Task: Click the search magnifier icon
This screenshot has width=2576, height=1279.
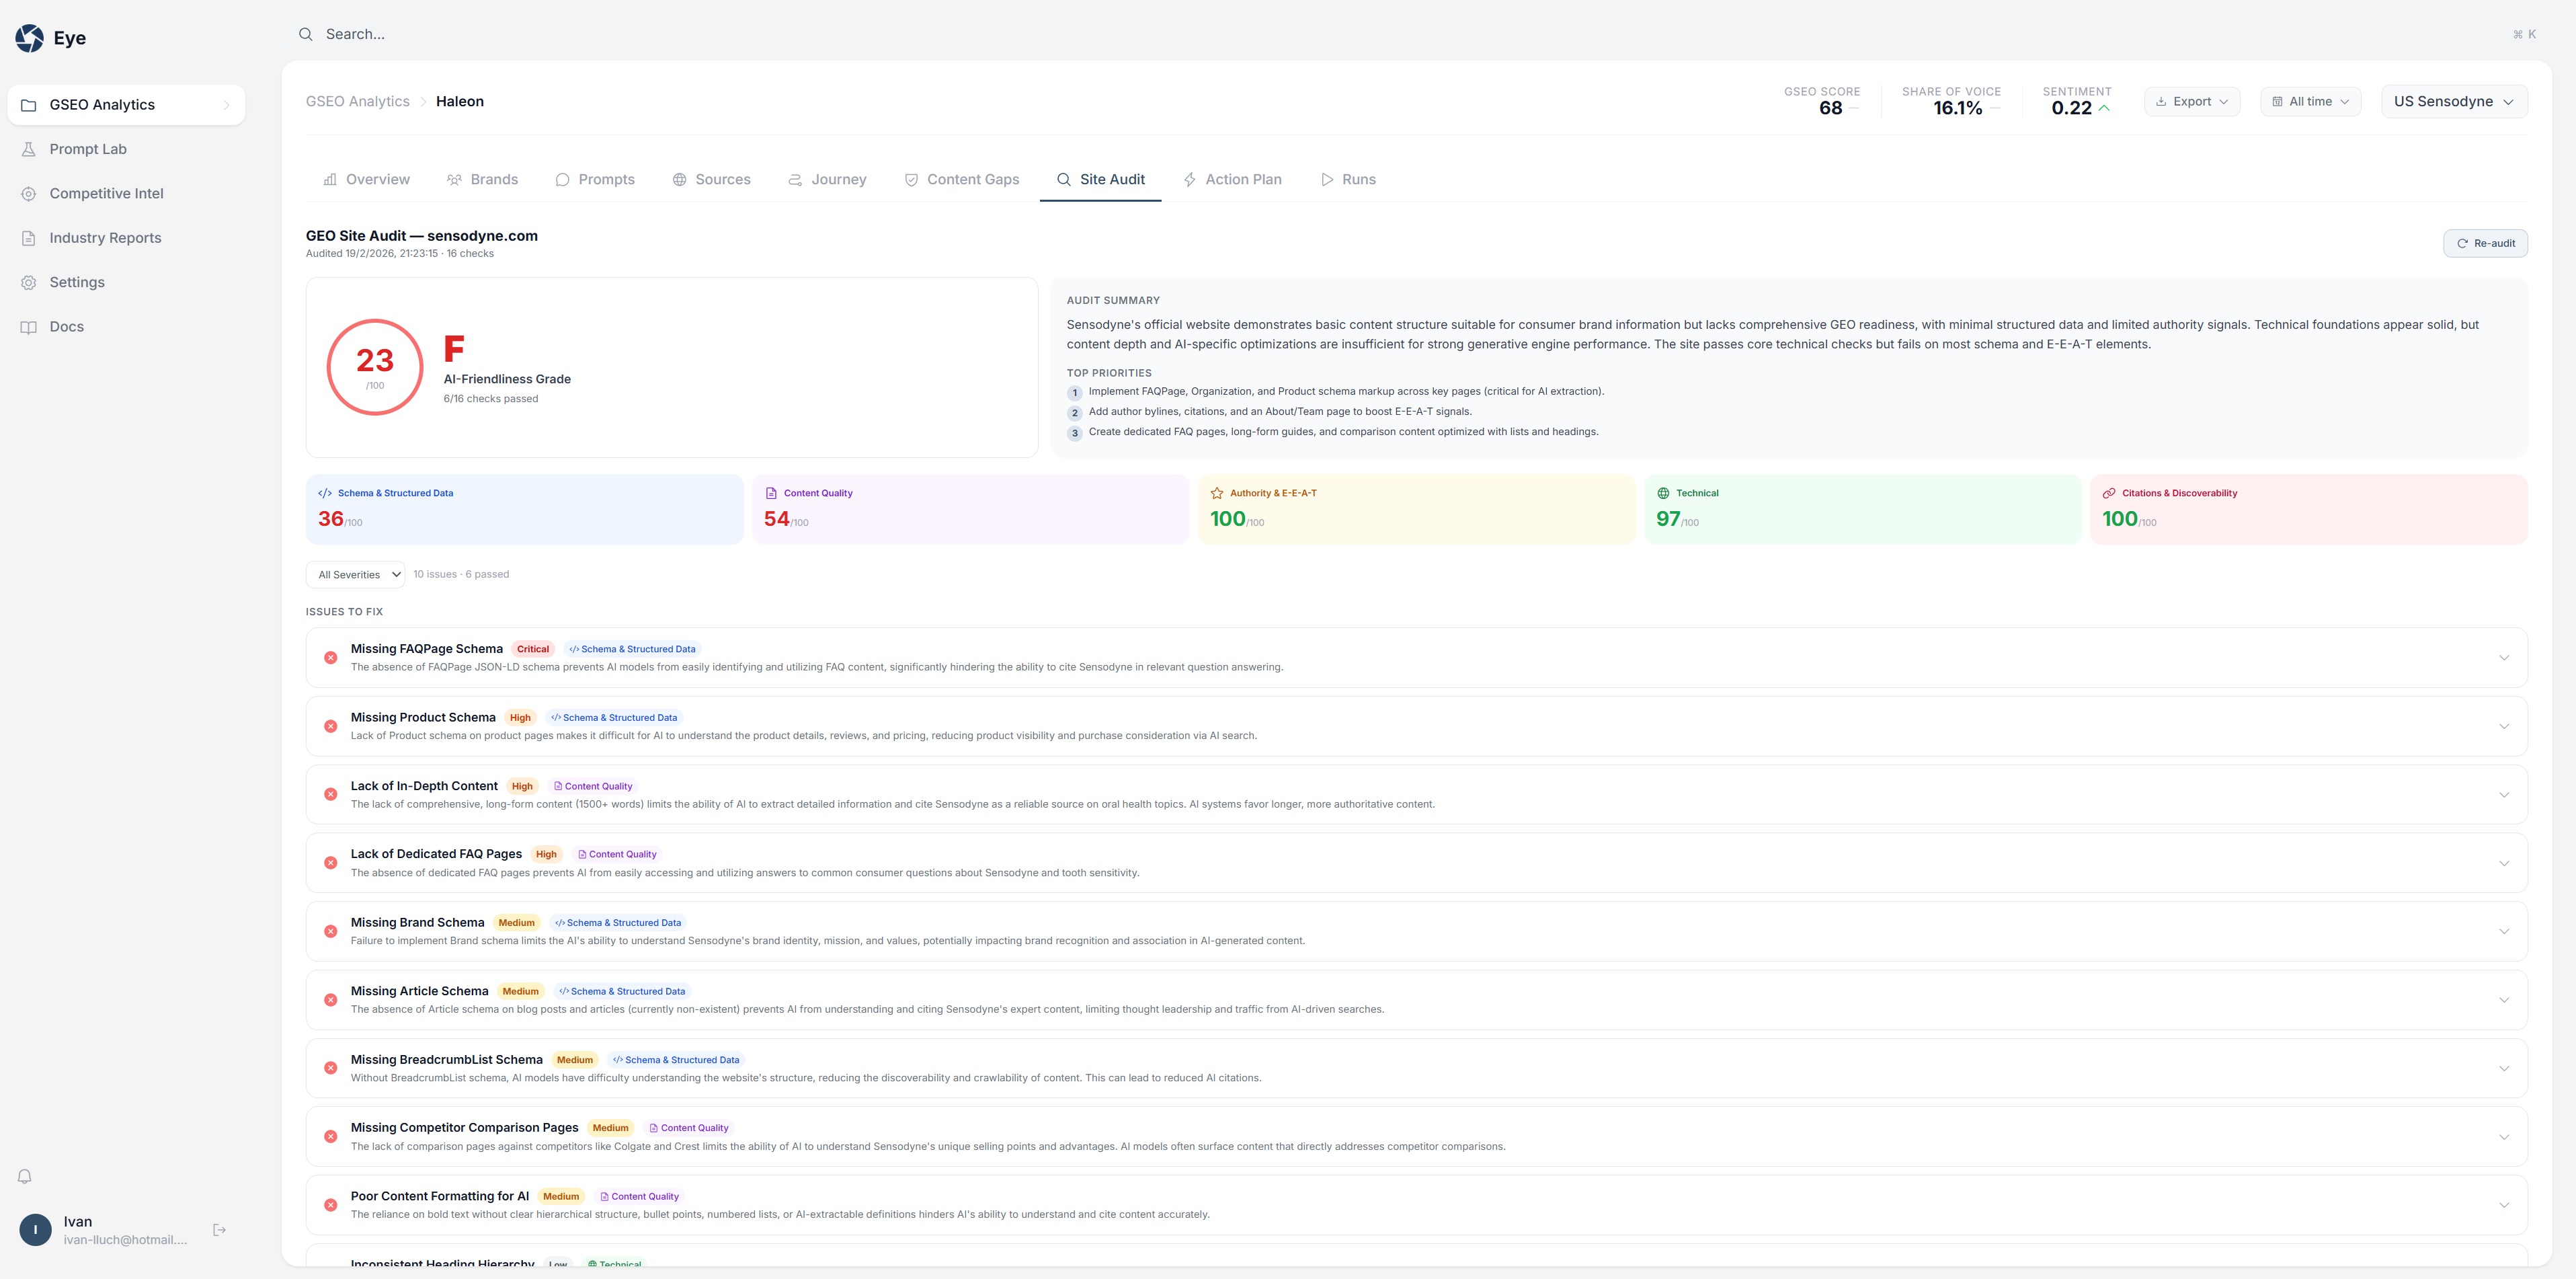Action: point(306,34)
